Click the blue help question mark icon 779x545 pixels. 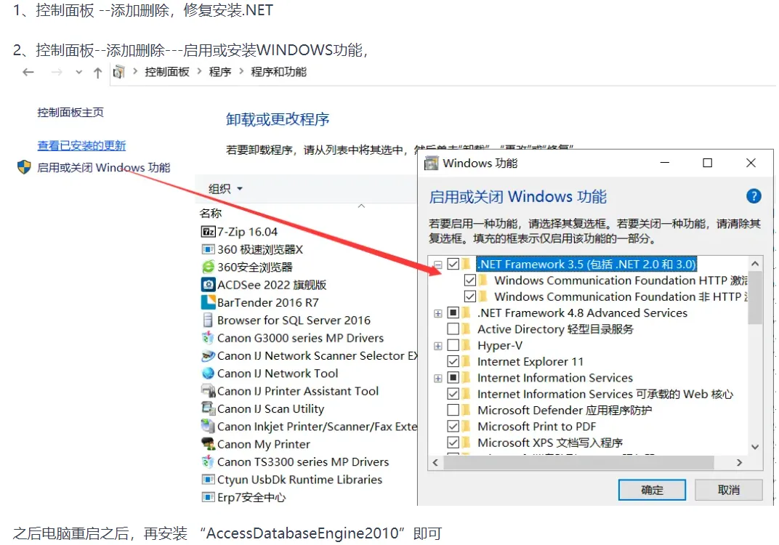pyautogui.click(x=753, y=196)
